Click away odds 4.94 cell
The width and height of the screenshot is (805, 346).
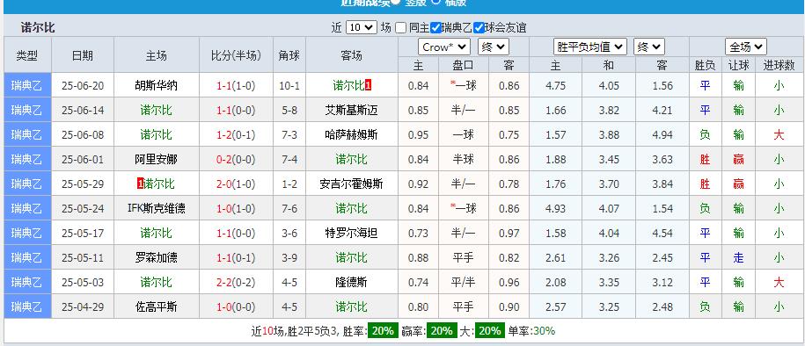point(662,135)
